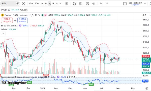Click the Bull label under April RSI
Viewport: 151px width, 91px height.
pyautogui.click(x=91, y=84)
